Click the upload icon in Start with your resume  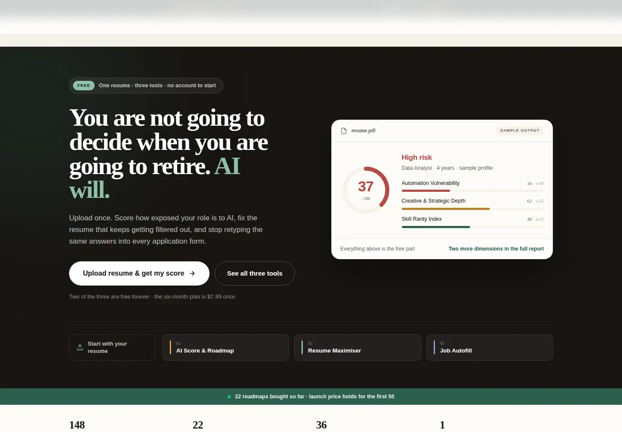[x=80, y=347]
